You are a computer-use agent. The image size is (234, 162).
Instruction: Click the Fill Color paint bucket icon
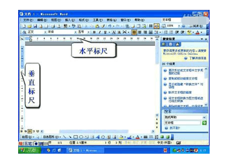[121, 137]
